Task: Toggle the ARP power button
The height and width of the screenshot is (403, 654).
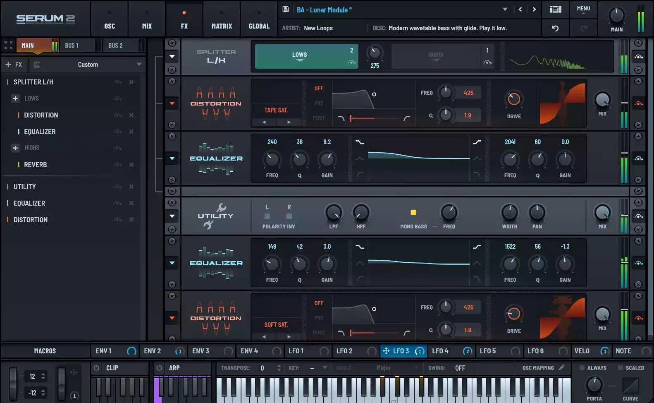Action: tap(159, 367)
